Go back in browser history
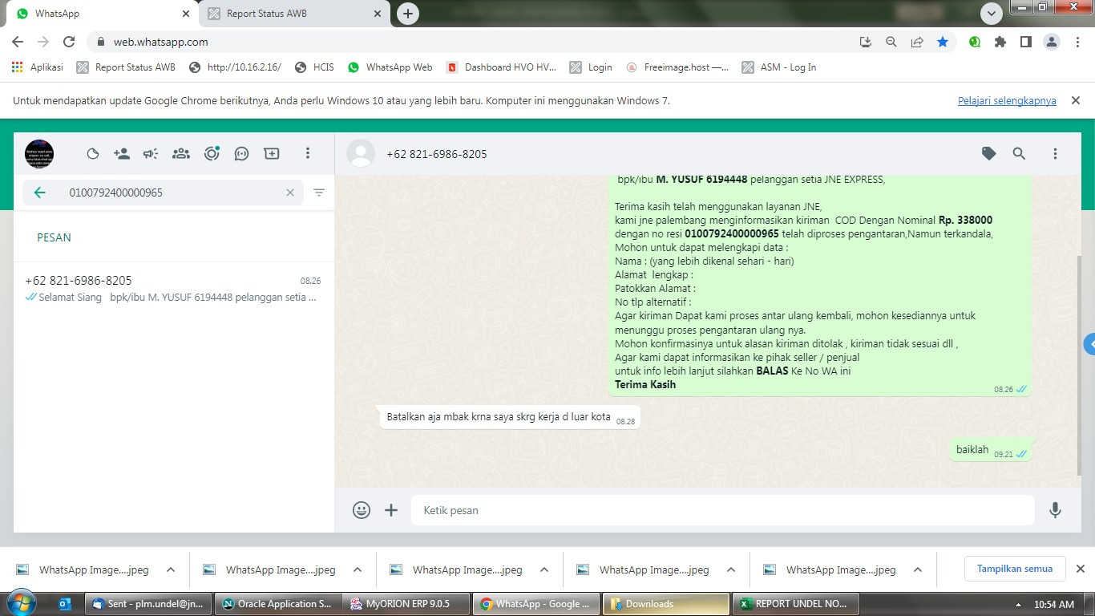The image size is (1095, 616). coord(18,42)
